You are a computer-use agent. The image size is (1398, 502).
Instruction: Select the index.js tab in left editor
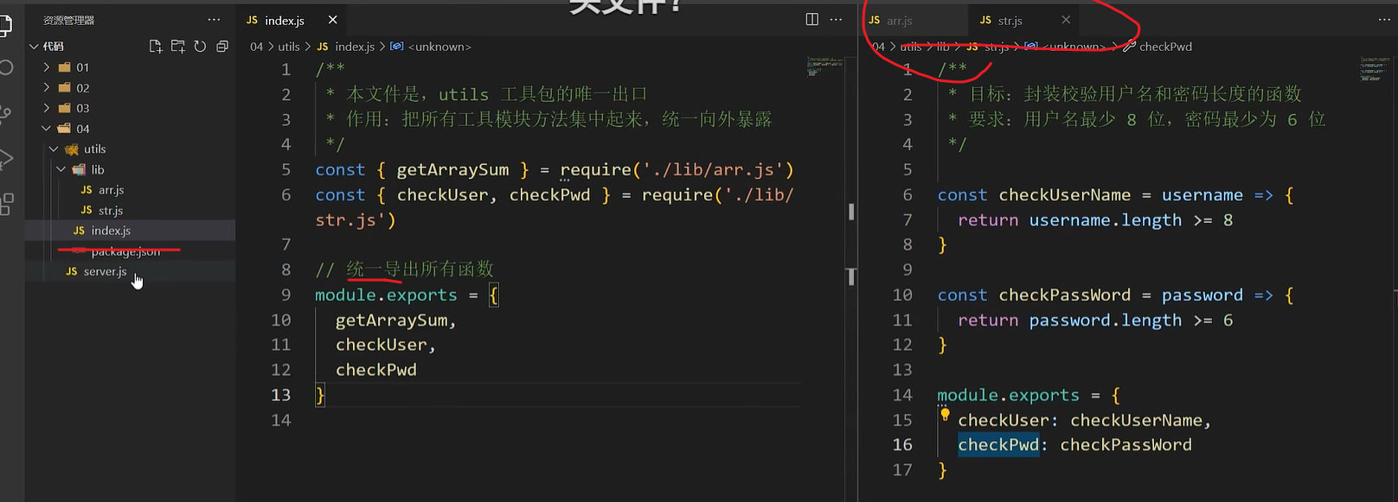(284, 20)
